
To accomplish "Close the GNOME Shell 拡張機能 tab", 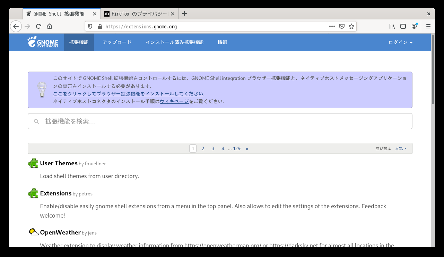I will (x=95, y=14).
